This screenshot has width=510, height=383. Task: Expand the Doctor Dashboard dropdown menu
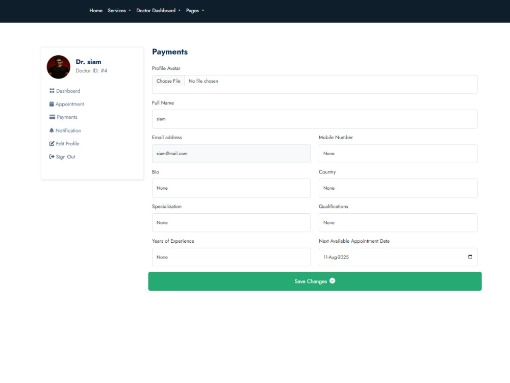159,11
